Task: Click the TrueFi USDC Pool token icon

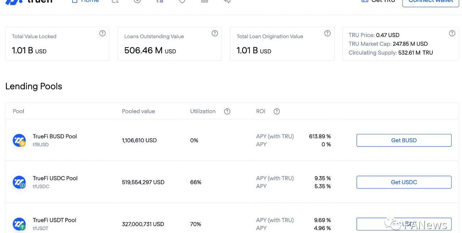Action: pyautogui.click(x=19, y=182)
